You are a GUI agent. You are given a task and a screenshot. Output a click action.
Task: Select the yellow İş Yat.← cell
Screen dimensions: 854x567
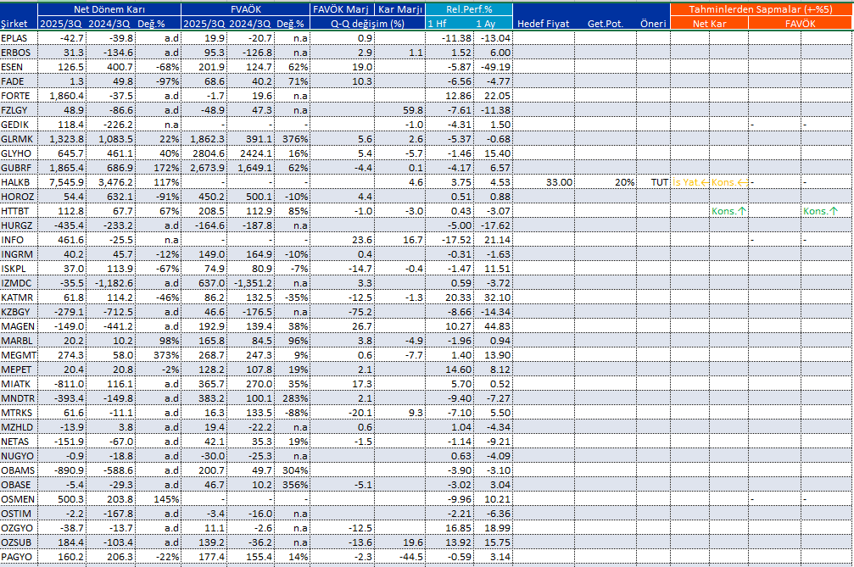[x=689, y=182]
